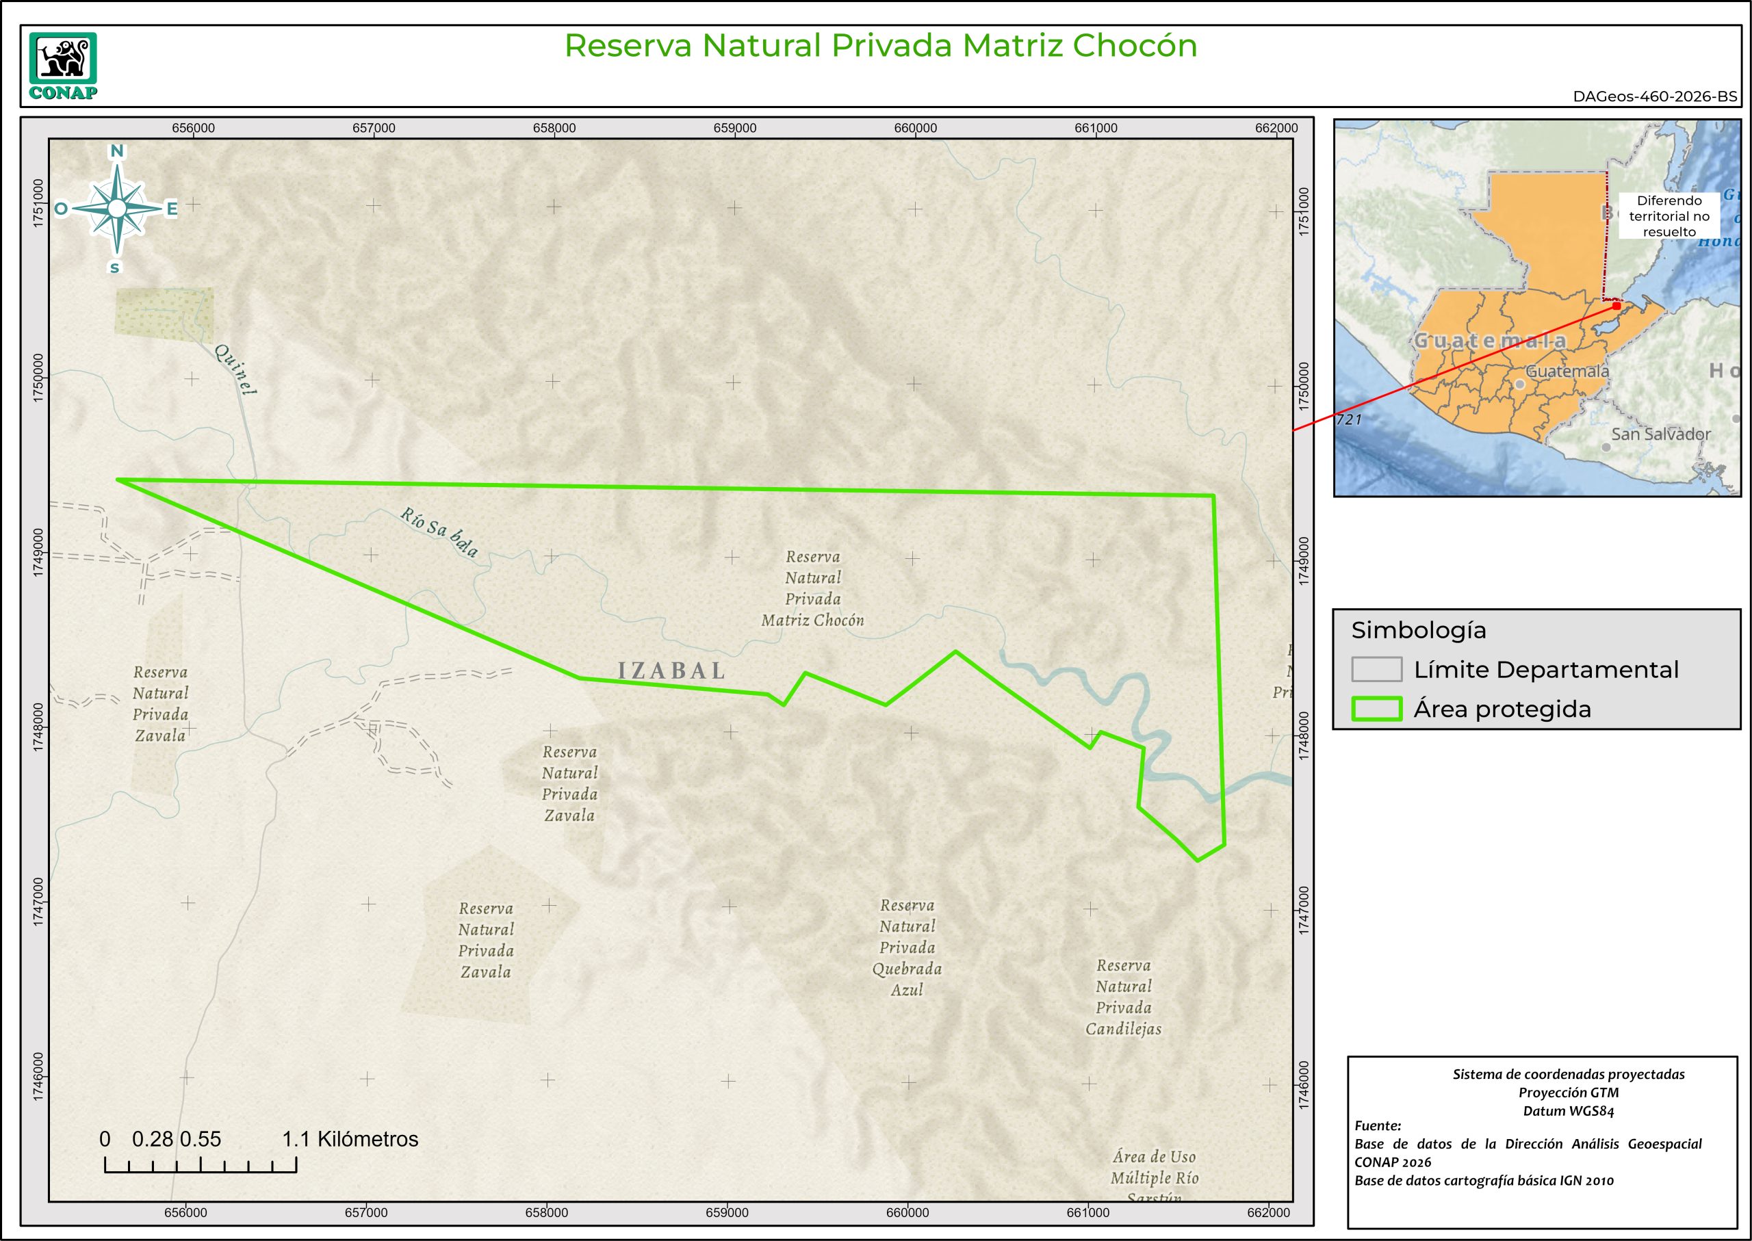Click the Reserva Natural Privada Quebrada Azul label
This screenshot has height=1241, width=1752.
907,948
